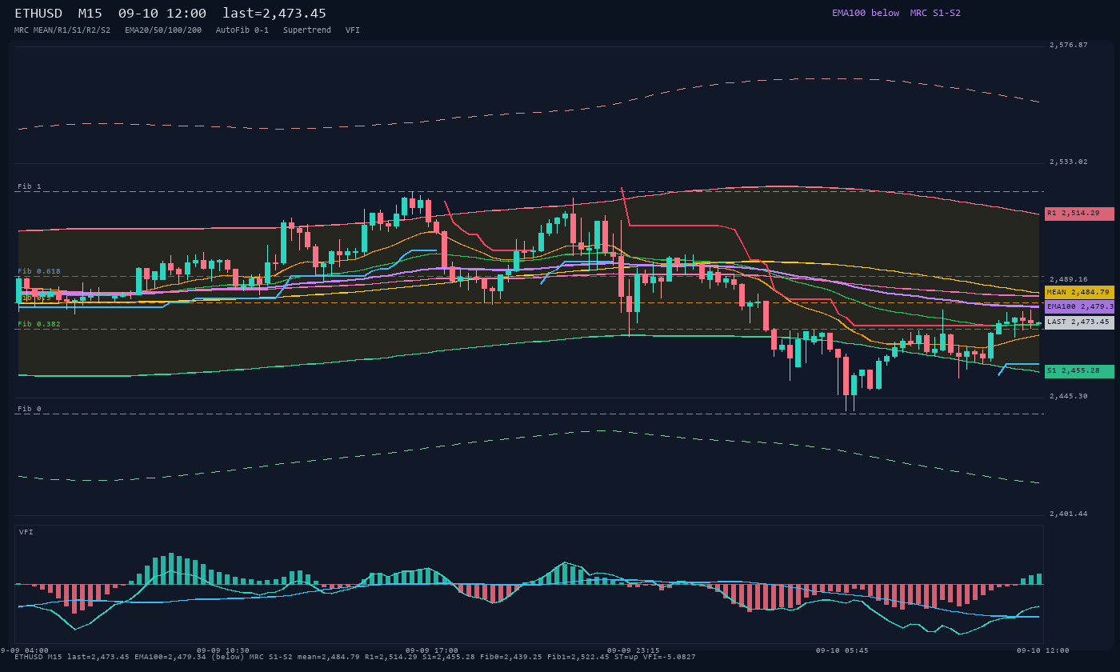Click the '09-10 05:45' time label

pyautogui.click(x=842, y=650)
